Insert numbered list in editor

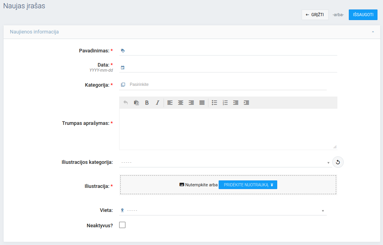pyautogui.click(x=225, y=103)
